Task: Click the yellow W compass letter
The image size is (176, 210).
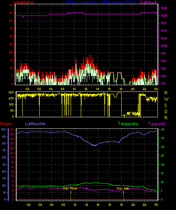Action: (x=166, y=99)
